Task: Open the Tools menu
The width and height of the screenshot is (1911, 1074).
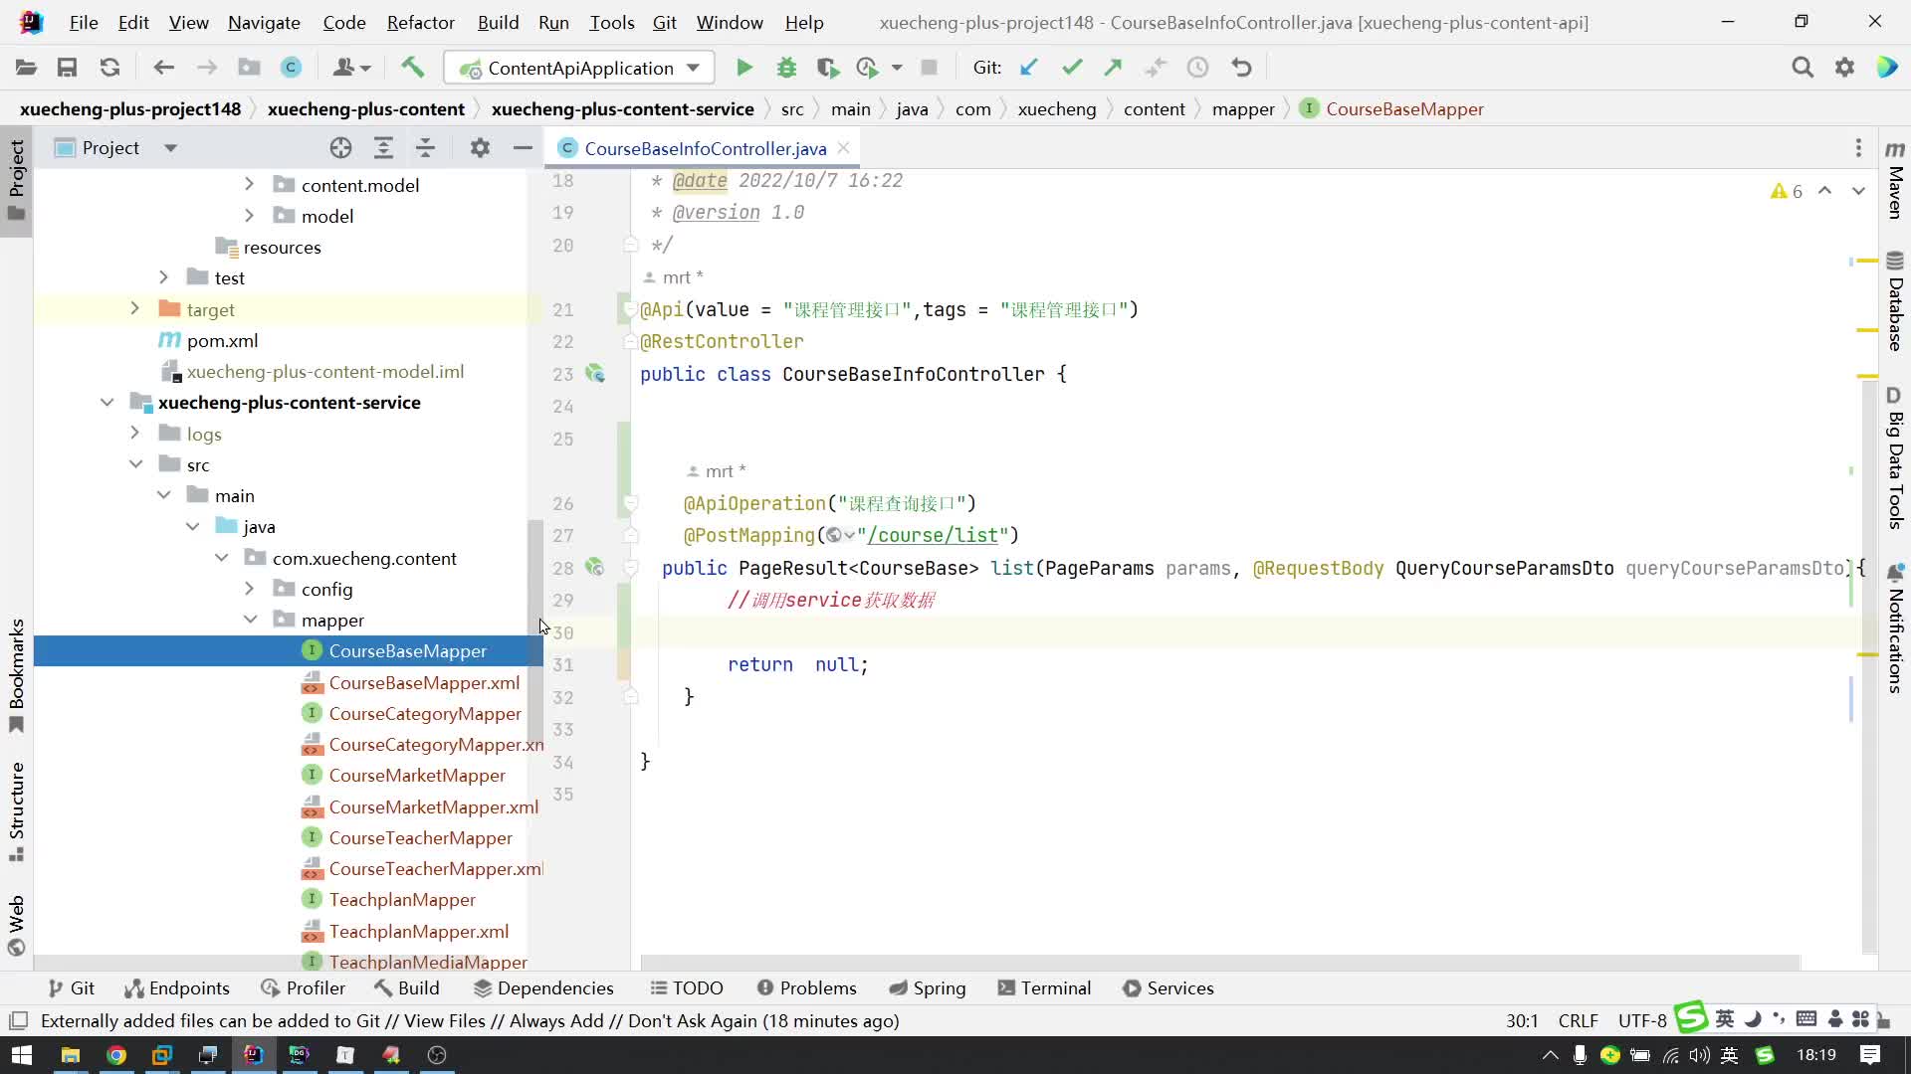Action: click(611, 22)
